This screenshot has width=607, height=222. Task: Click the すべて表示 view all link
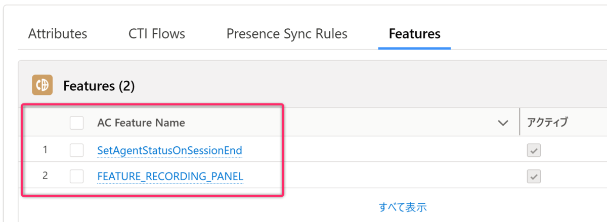coord(403,207)
